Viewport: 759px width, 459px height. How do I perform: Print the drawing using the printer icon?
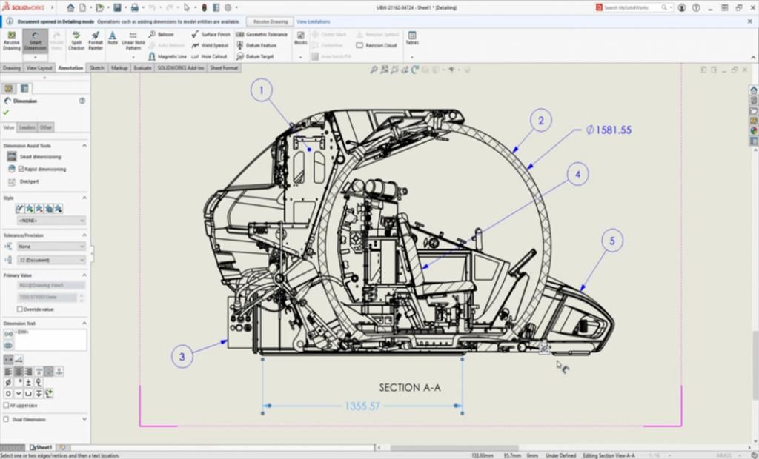pyautogui.click(x=135, y=7)
